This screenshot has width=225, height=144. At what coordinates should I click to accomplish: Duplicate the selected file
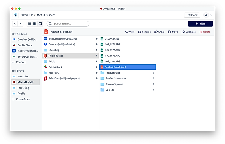point(189,32)
